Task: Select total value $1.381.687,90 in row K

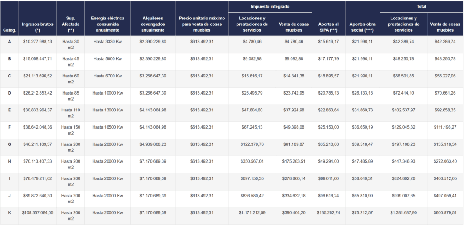Action: (403, 212)
